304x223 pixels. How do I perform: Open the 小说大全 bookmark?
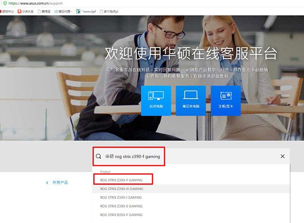pyautogui.click(x=25, y=11)
